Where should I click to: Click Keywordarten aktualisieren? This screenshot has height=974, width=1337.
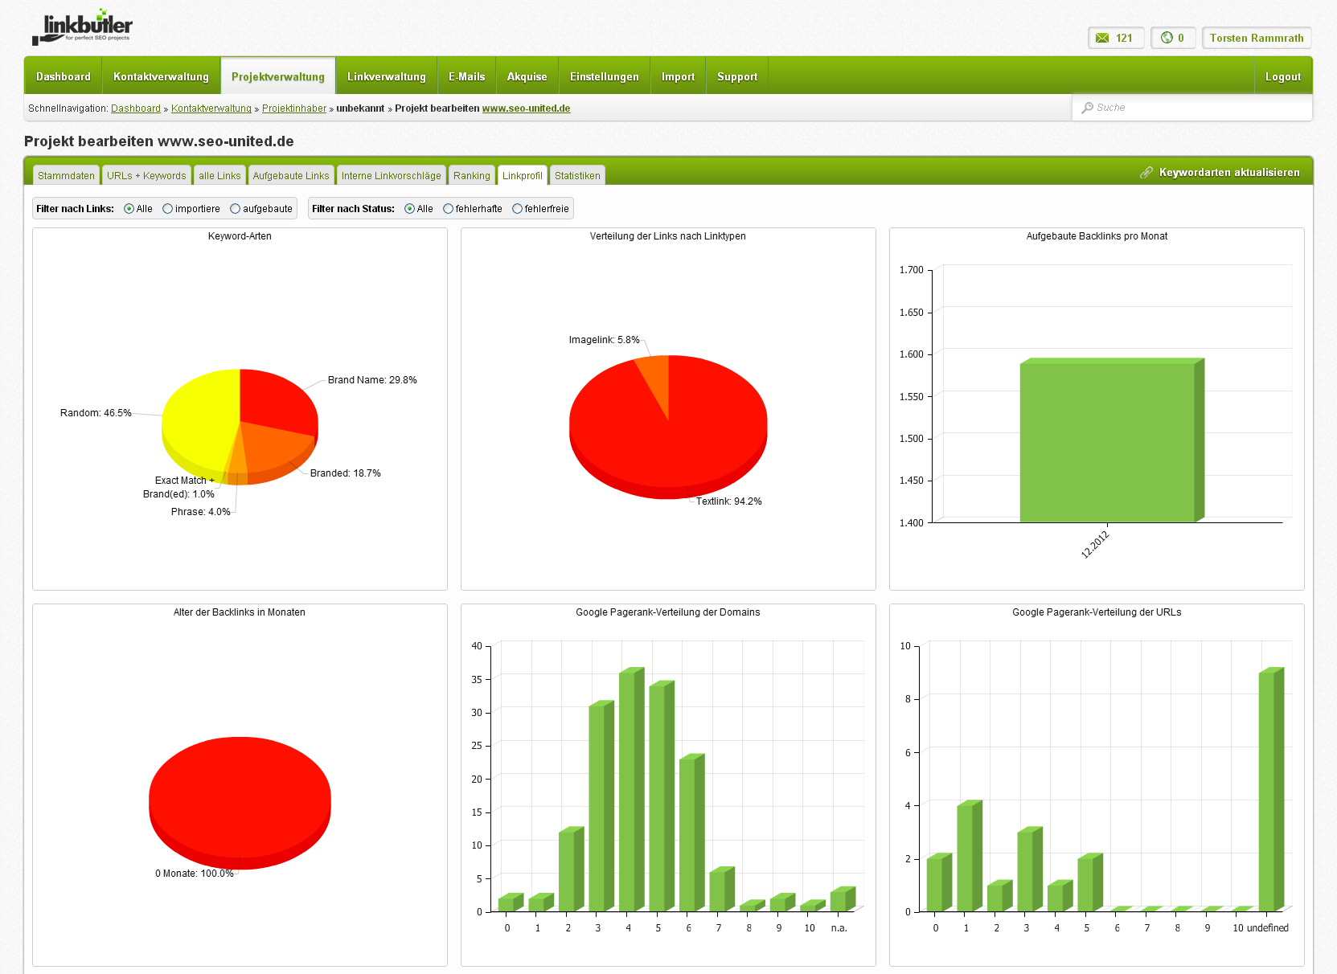point(1229,173)
